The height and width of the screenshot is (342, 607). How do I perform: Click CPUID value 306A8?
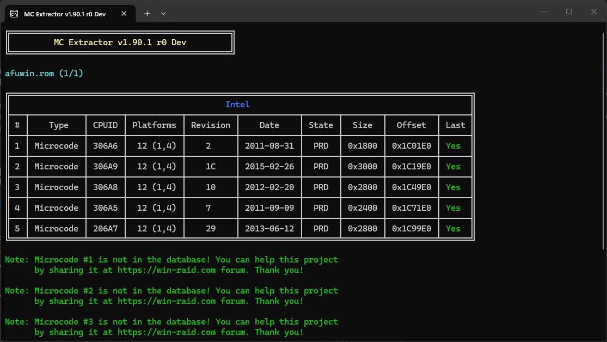105,187
